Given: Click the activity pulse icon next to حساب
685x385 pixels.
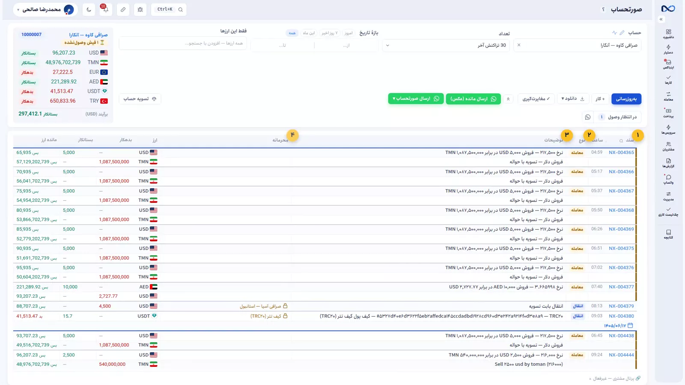Looking at the screenshot, I should coord(614,33).
